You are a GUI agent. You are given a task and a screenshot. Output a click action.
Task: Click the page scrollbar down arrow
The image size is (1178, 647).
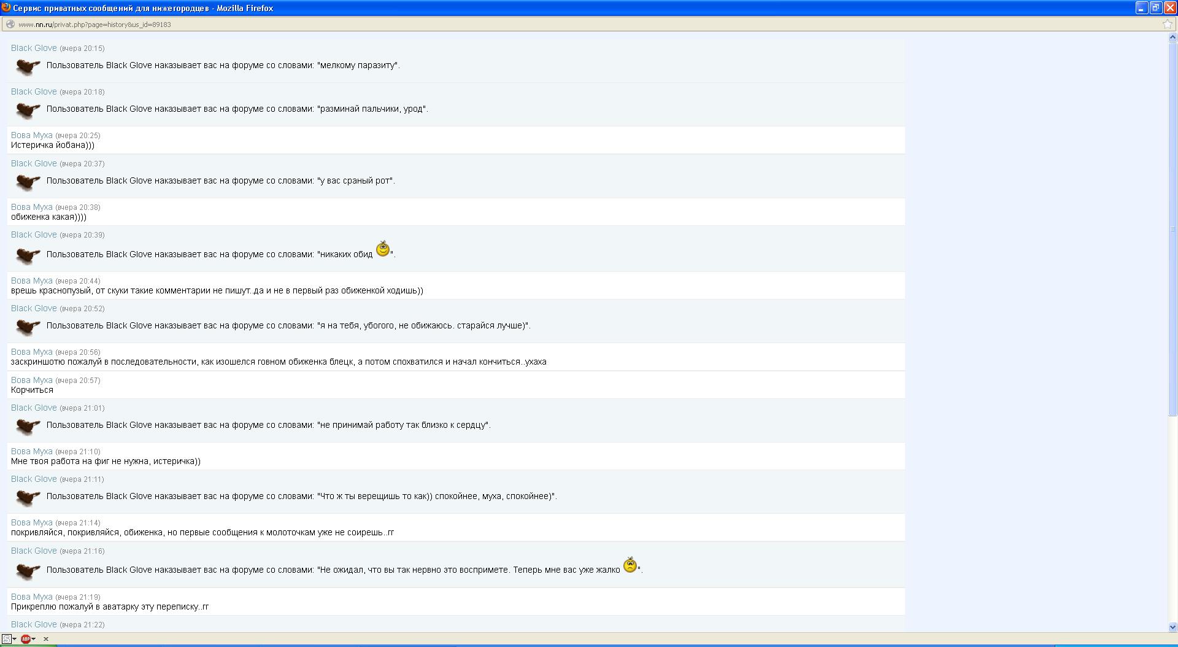[x=1173, y=627]
